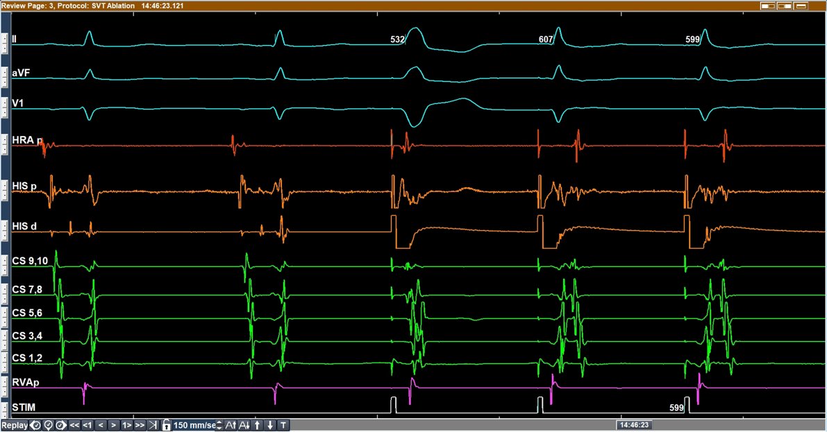Click the T toolbar button

[x=283, y=425]
